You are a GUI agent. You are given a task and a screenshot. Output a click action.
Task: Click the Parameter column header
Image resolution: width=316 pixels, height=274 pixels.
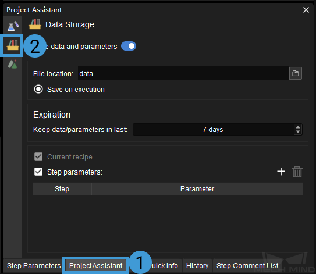(x=197, y=189)
